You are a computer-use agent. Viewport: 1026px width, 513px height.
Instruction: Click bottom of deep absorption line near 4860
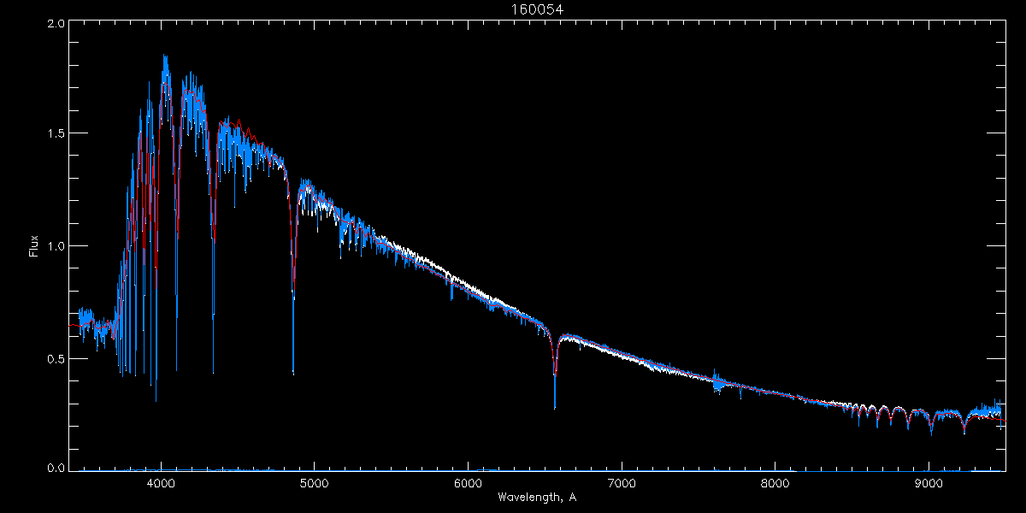click(x=293, y=371)
